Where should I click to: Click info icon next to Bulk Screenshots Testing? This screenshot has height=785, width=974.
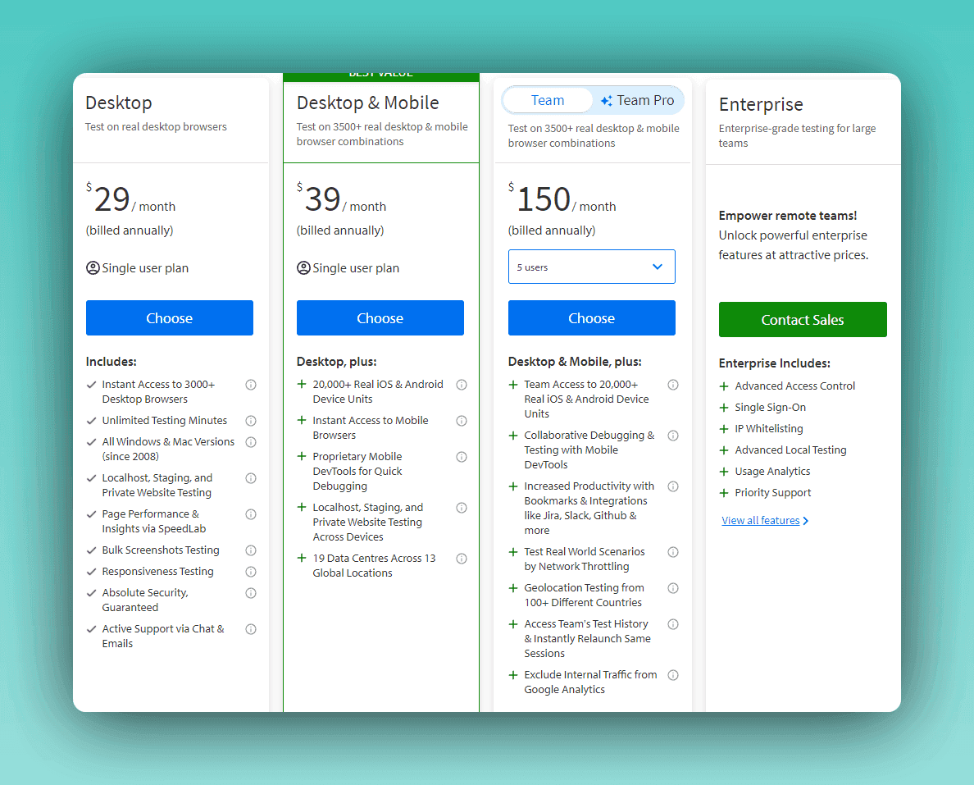(251, 550)
